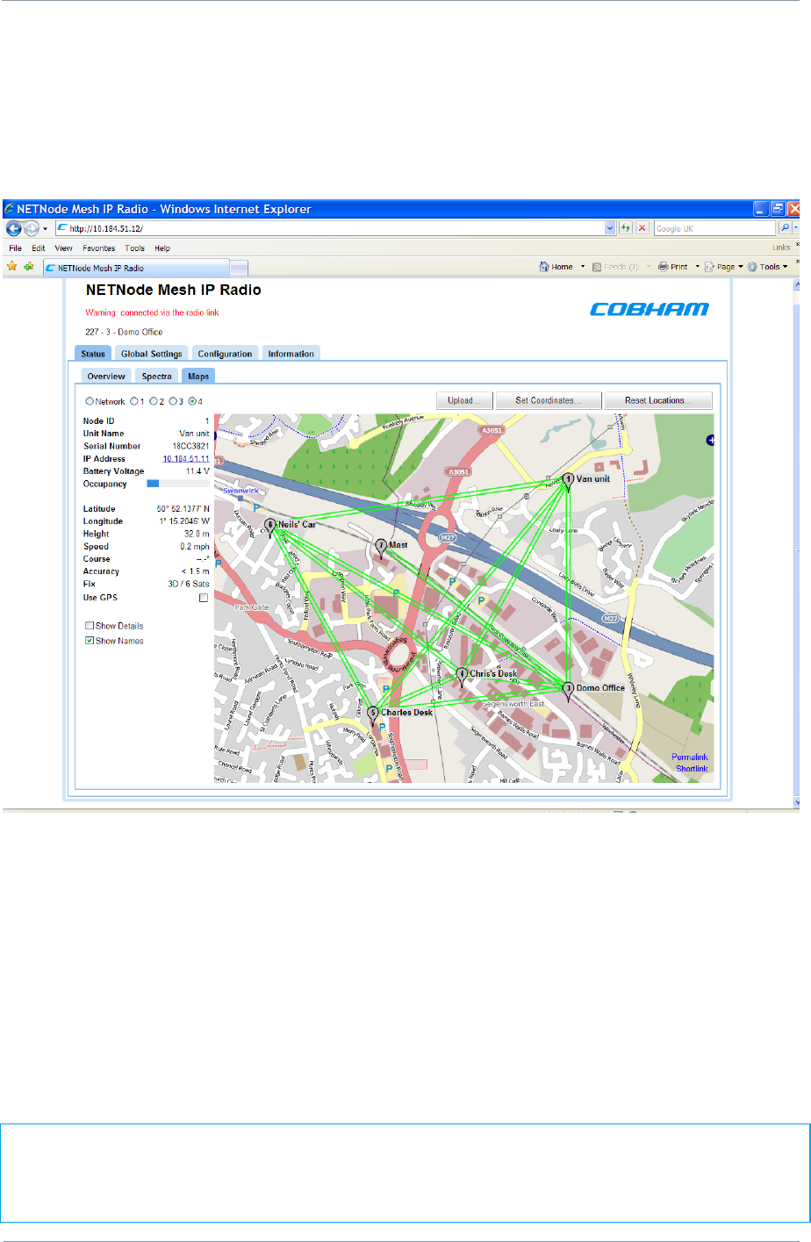Viewport: 811px width, 1242px height.
Task: Click the Forward navigation arrow
Action: coord(32,228)
